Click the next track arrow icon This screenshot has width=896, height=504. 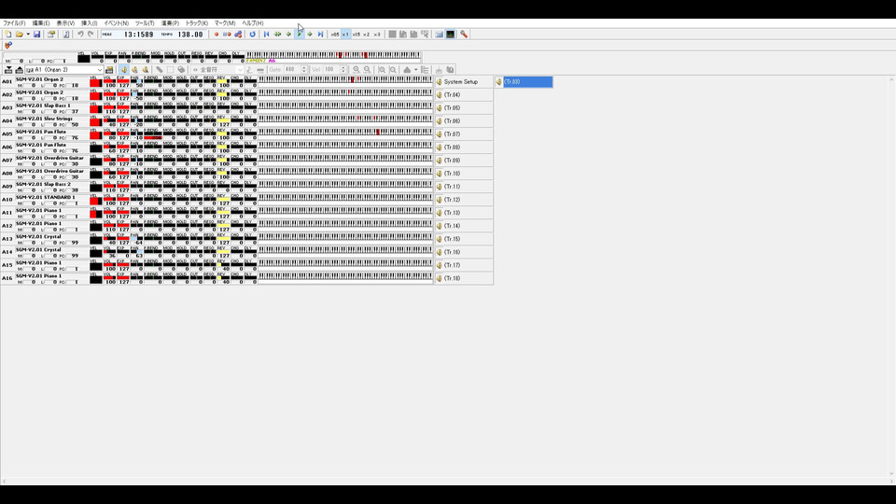[19, 70]
